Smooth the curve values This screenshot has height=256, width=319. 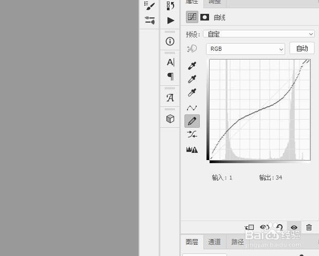point(192,134)
